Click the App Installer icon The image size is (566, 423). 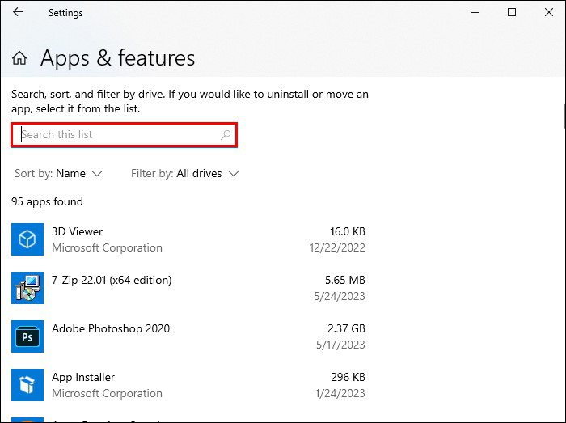pyautogui.click(x=27, y=385)
